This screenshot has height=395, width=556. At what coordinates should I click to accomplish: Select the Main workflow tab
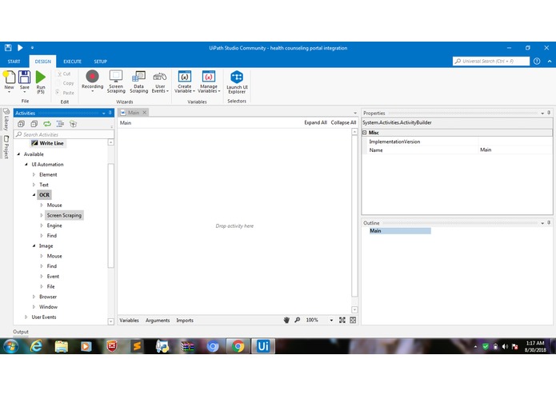click(134, 112)
